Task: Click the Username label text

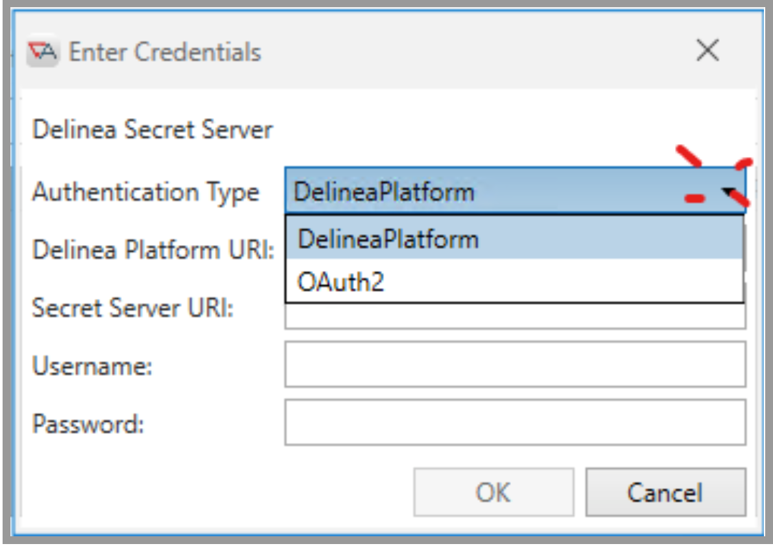Action: pos(92,367)
